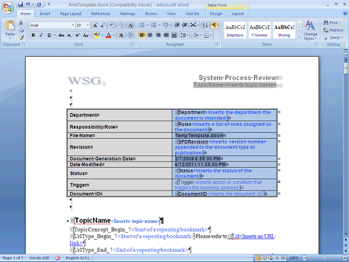
Task: Click the Find button
Action: tap(332, 22)
